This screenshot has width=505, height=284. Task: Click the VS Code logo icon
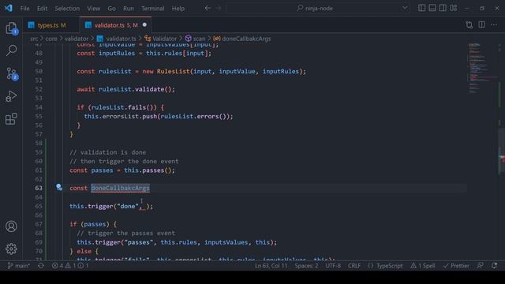point(9,8)
